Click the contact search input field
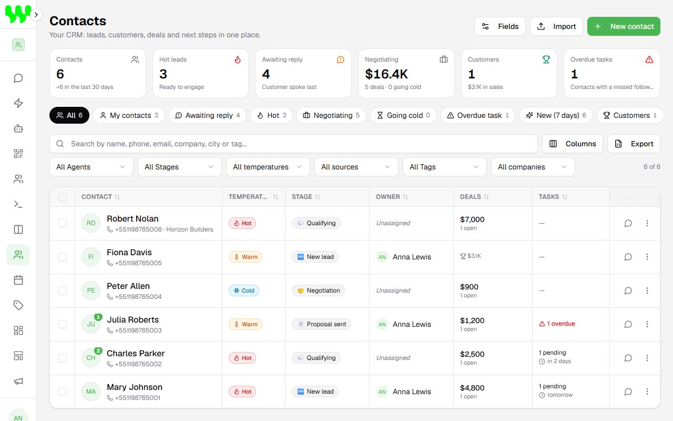The height and width of the screenshot is (421, 673). [293, 144]
